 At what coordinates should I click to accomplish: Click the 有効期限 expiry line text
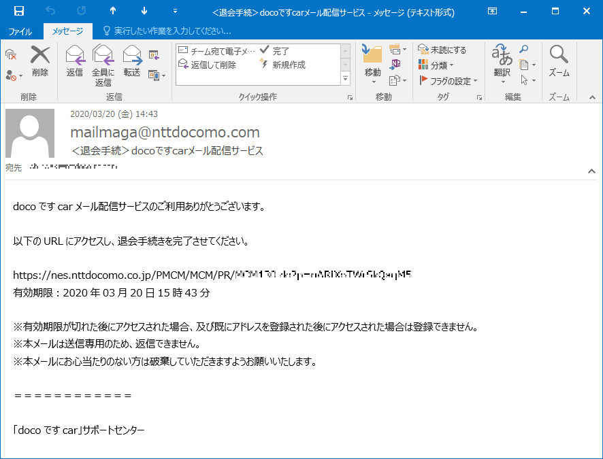[x=112, y=292]
